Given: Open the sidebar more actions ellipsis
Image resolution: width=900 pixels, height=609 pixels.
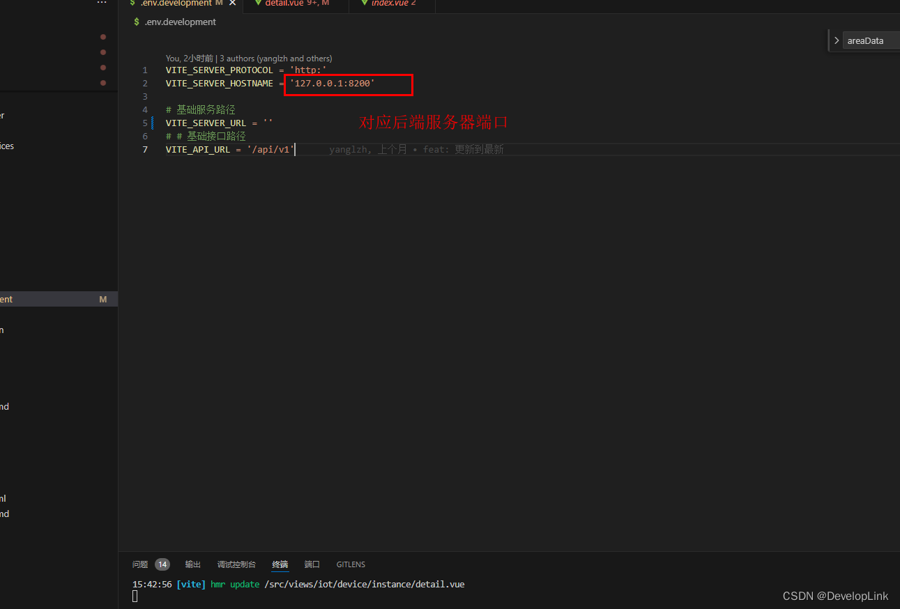Looking at the screenshot, I should (102, 3).
